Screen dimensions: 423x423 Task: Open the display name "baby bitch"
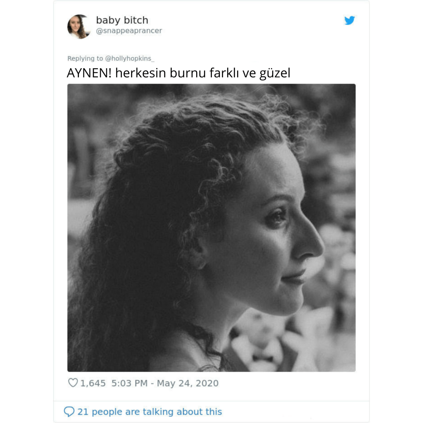[x=122, y=20]
